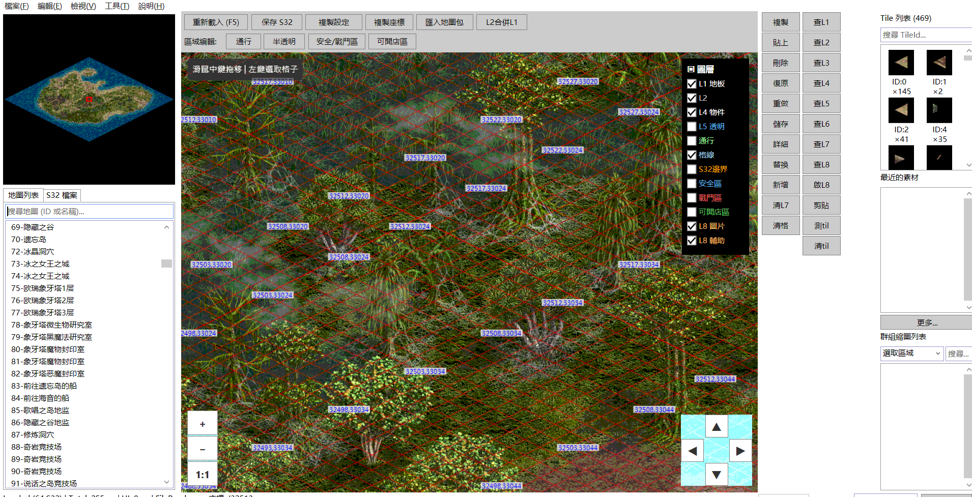The height and width of the screenshot is (497, 972).
Task: Zoom out the map with the minus button
Action: pos(203,449)
